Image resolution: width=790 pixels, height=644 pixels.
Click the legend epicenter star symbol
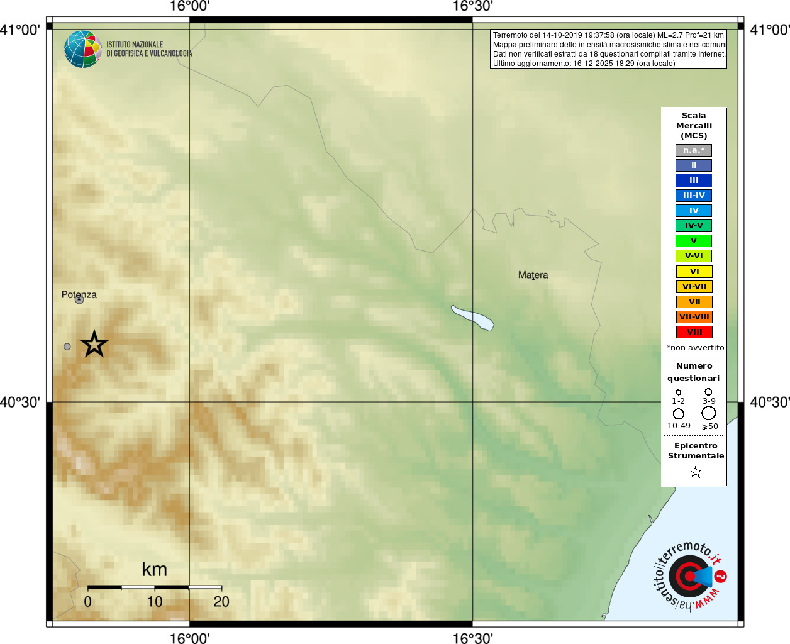[x=695, y=472]
